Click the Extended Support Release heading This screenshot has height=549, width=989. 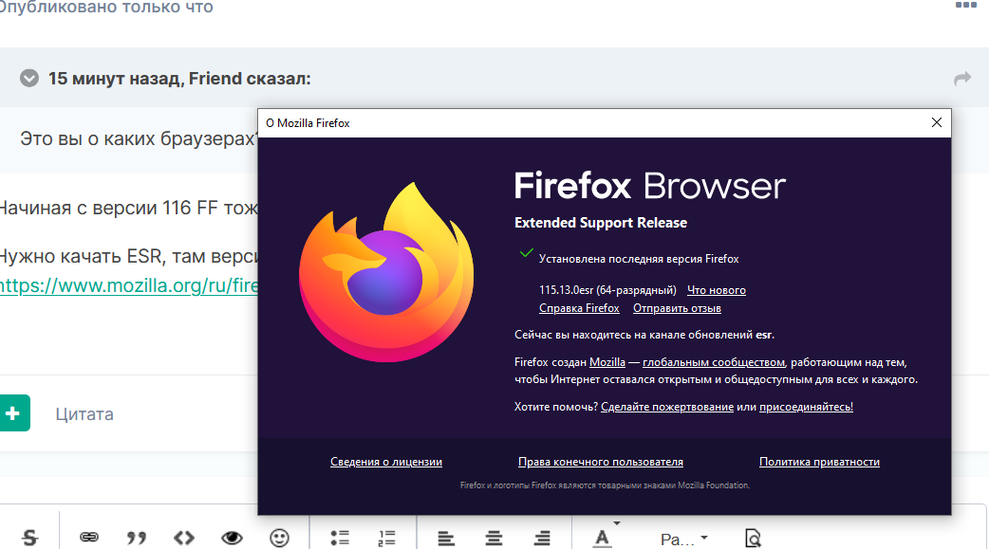[601, 223]
